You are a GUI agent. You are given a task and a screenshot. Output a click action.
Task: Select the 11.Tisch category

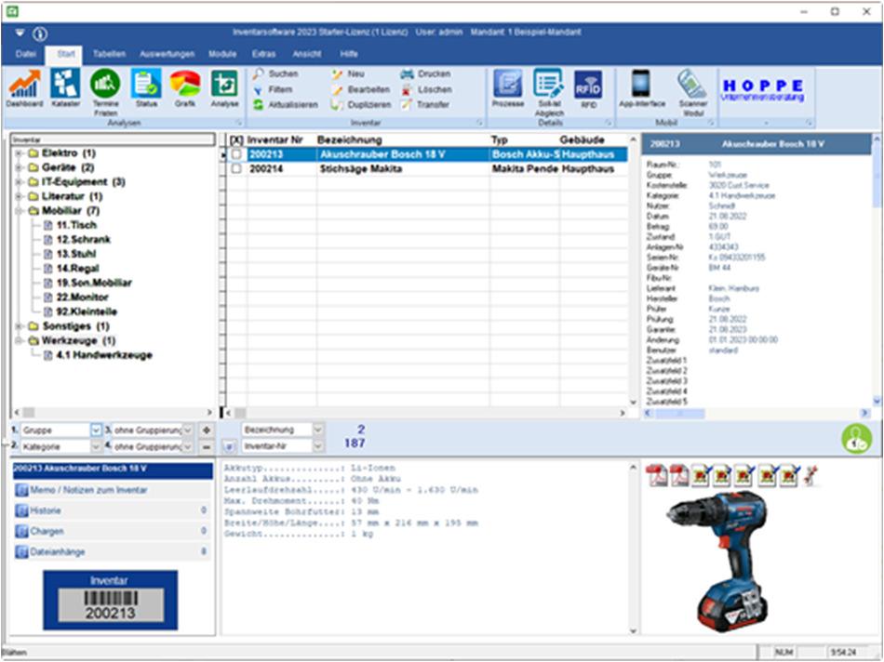click(76, 225)
